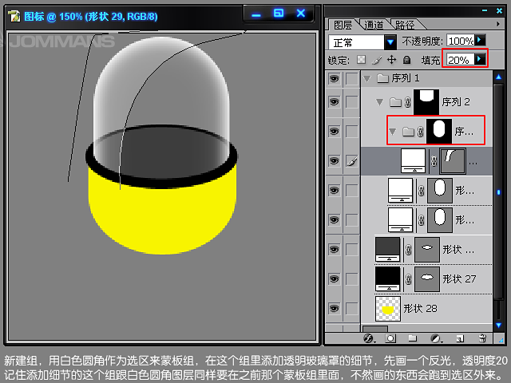This screenshot has width=511, height=383.
Task: Open the blend mode 正常 dropdown
Action: [390, 41]
